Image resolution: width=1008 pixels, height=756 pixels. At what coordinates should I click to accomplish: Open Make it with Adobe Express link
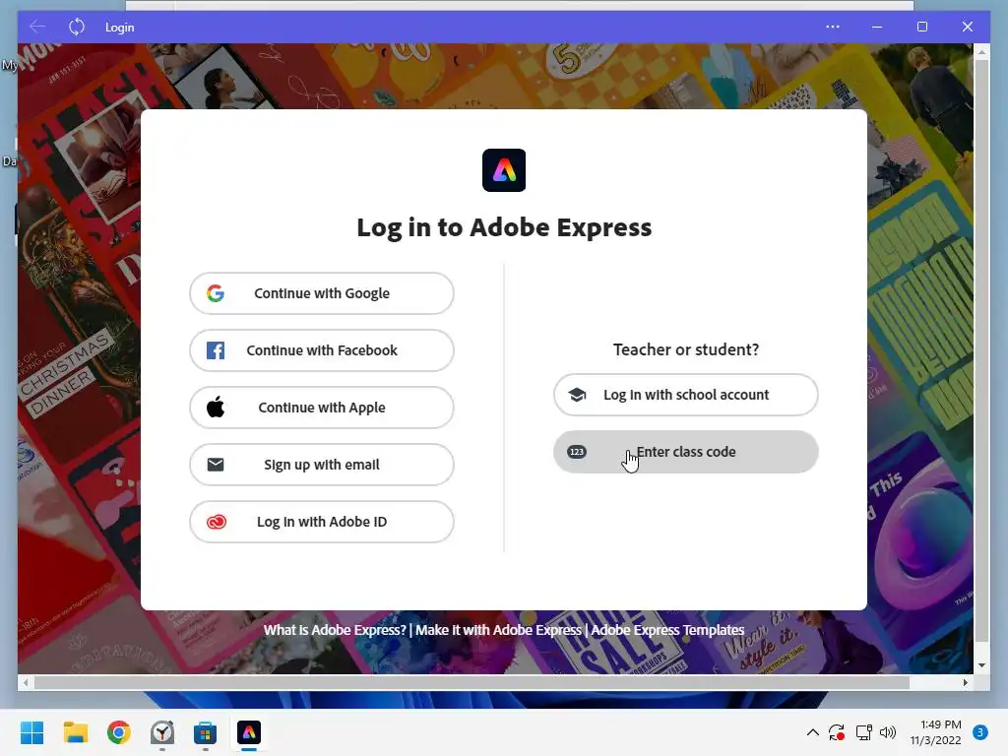point(498,630)
